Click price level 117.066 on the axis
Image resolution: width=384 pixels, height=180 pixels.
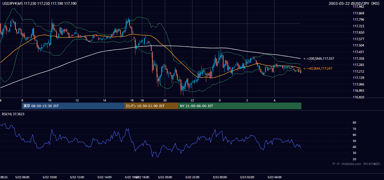point(358,84)
